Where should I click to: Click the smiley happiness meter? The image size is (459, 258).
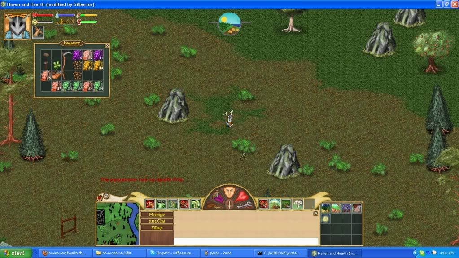(x=43, y=22)
